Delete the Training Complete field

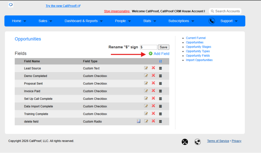(153, 114)
